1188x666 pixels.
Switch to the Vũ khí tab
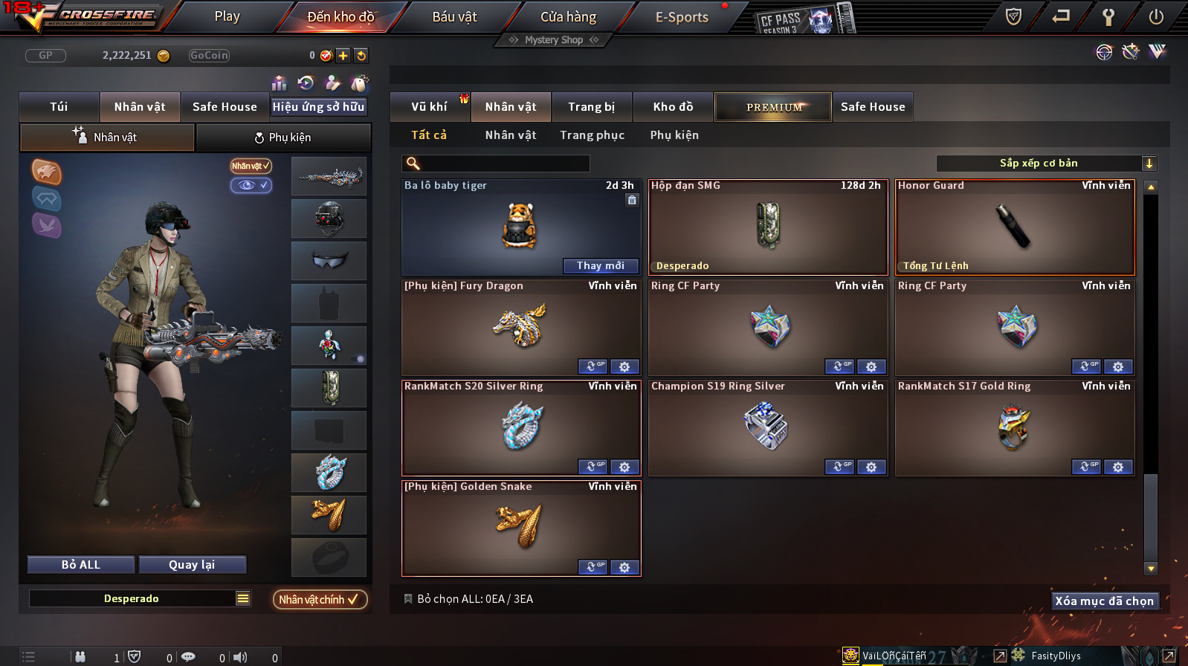pyautogui.click(x=430, y=107)
